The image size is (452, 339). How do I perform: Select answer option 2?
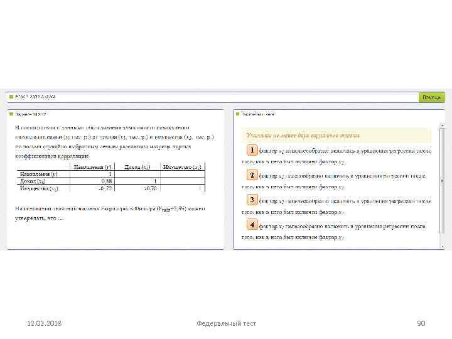(252, 175)
